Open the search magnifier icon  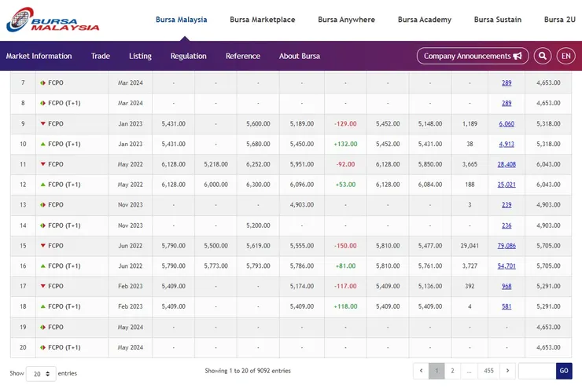(543, 56)
